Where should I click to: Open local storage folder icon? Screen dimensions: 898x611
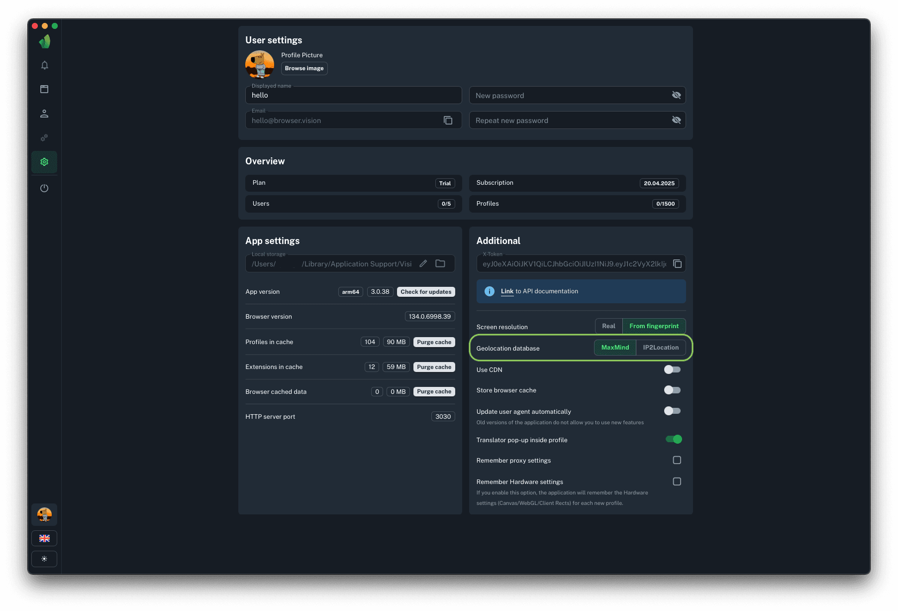point(440,264)
